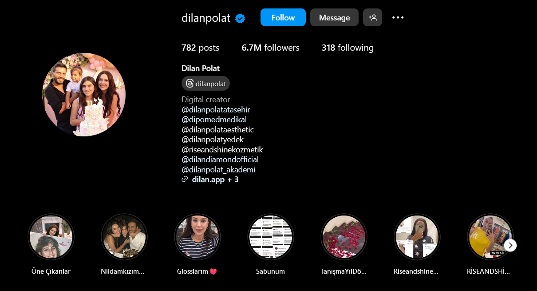Open the Sabunum highlight story
Image resolution: width=537 pixels, height=291 pixels.
271,237
